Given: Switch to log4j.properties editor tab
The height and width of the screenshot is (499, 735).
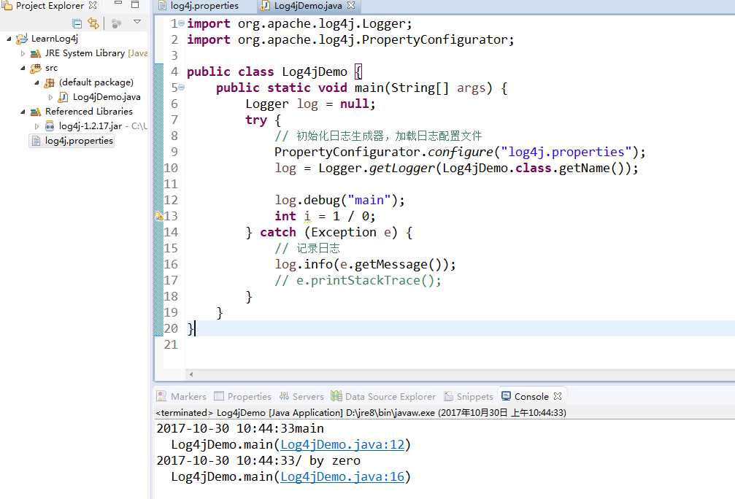Looking at the screenshot, I should [204, 6].
